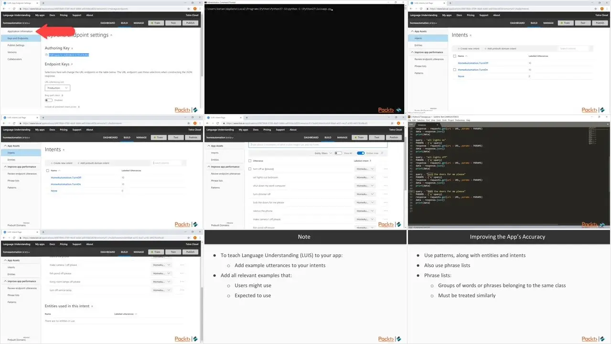Open MANAGE tab in the center utterances window

(x=343, y=137)
